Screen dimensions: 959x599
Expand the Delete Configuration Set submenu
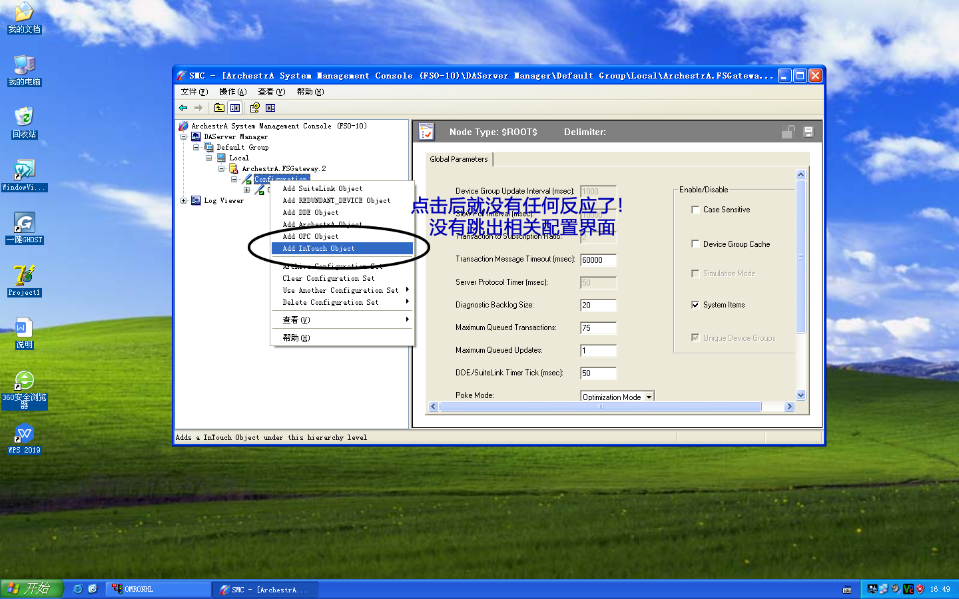342,302
